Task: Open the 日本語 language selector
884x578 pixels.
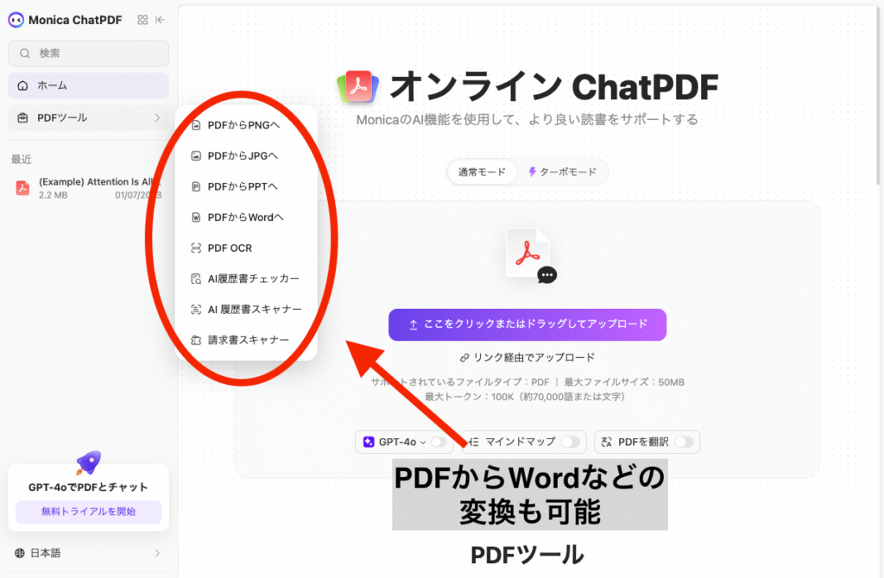Action: (x=89, y=553)
